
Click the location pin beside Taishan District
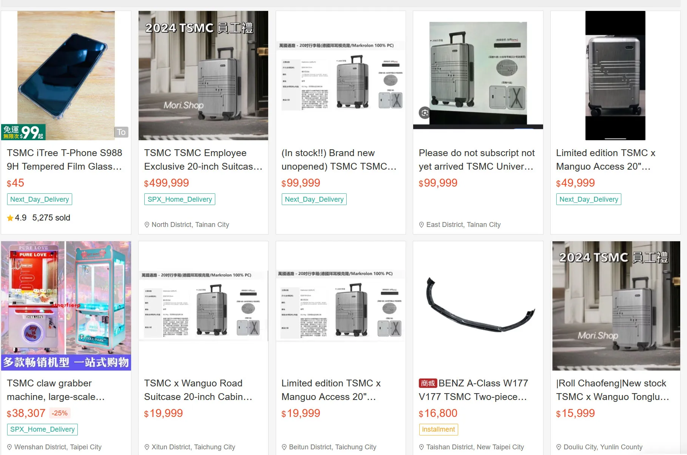tap(421, 447)
